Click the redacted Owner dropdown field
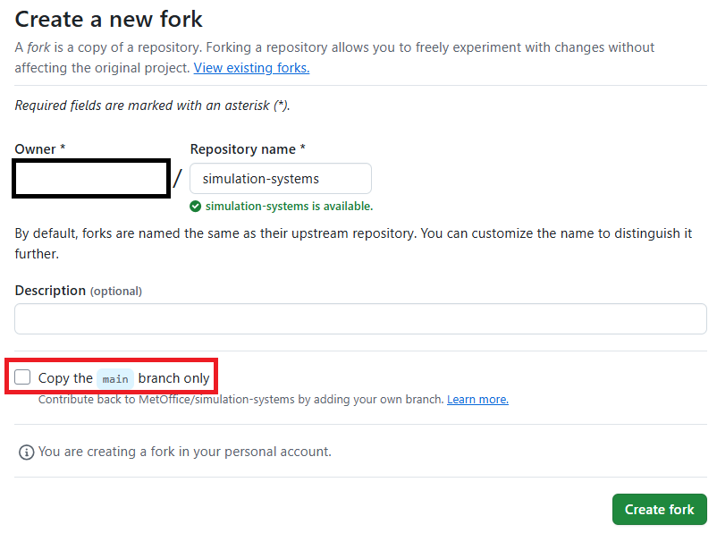This screenshot has height=533, width=717. [89, 178]
